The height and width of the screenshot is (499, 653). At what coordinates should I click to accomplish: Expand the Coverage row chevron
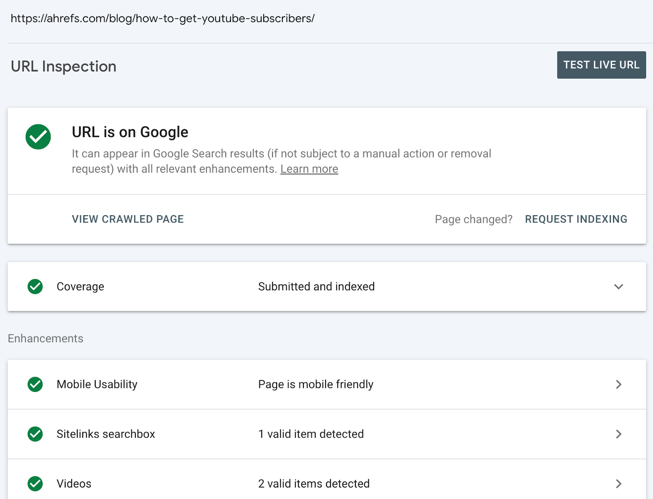pyautogui.click(x=618, y=287)
